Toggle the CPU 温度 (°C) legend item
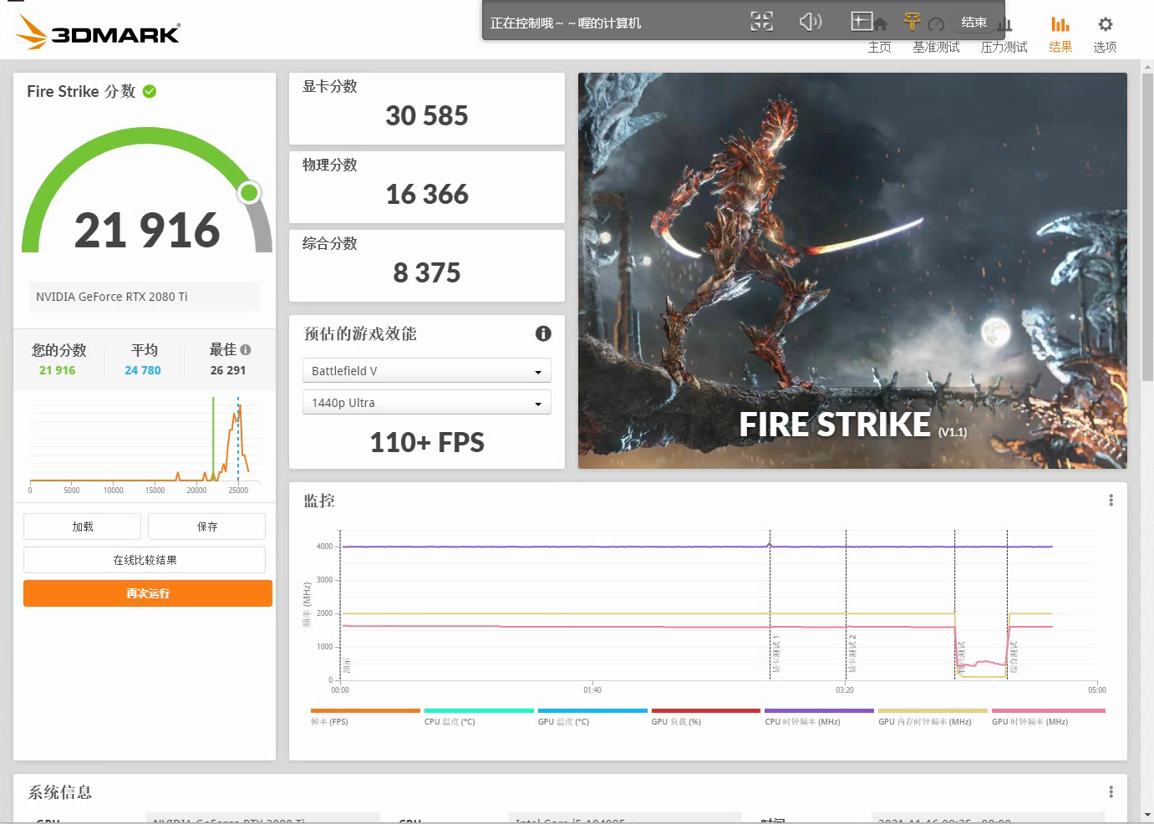 tap(479, 717)
